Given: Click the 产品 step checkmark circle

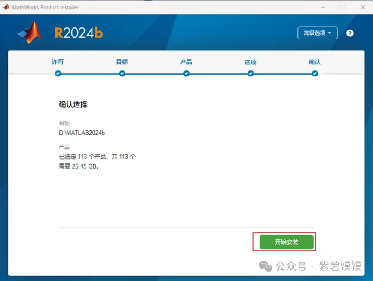Looking at the screenshot, I should pos(186,73).
